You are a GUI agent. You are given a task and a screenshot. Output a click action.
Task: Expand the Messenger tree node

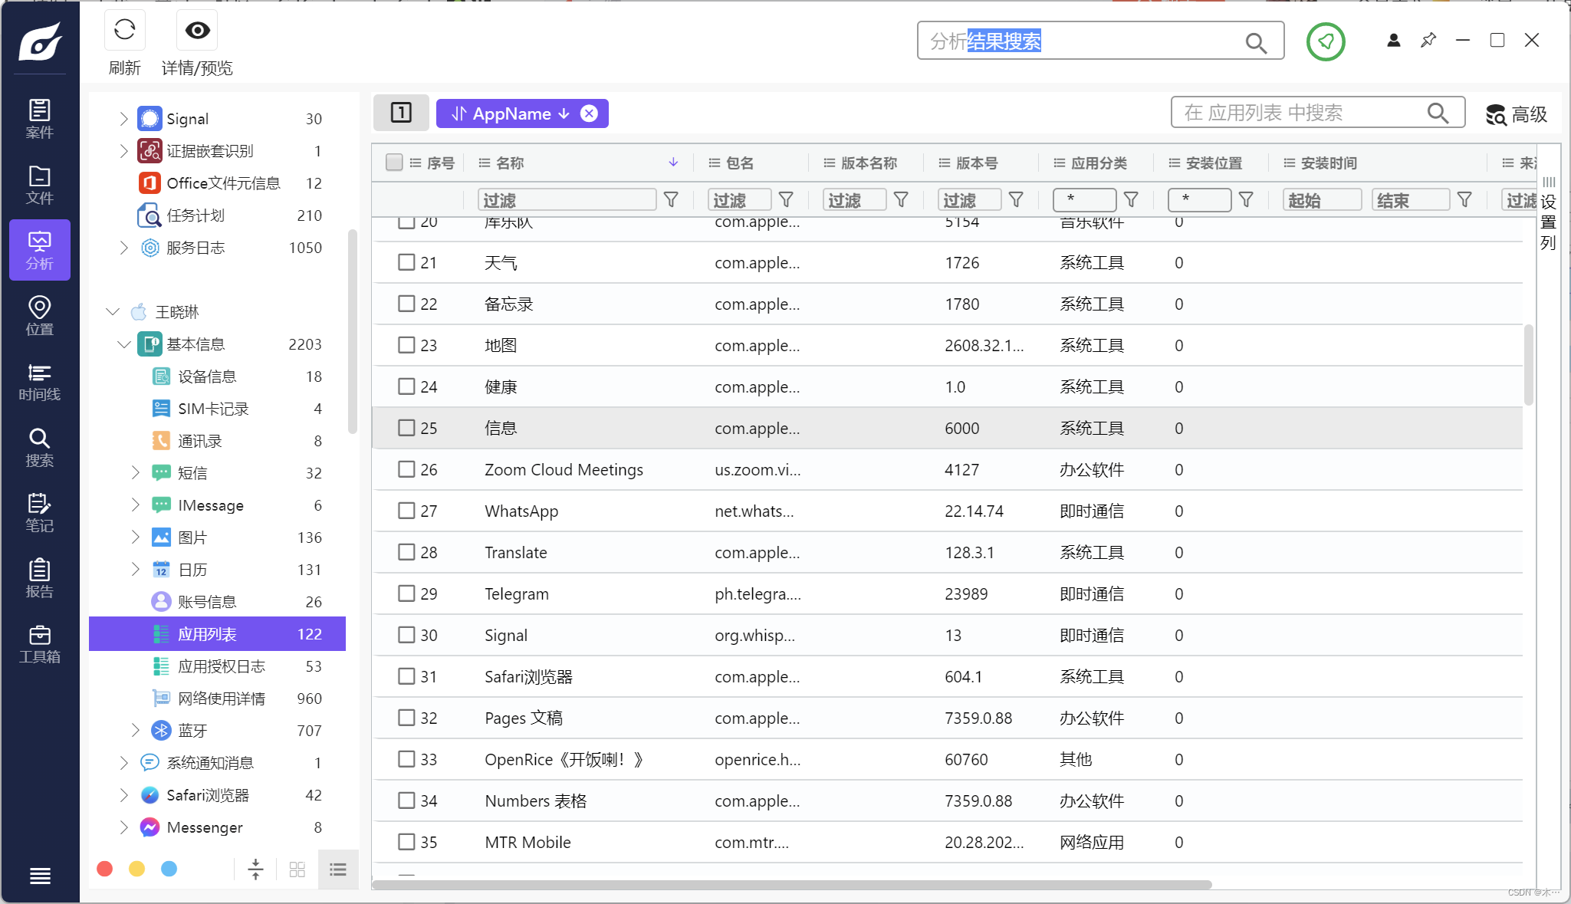point(123,827)
